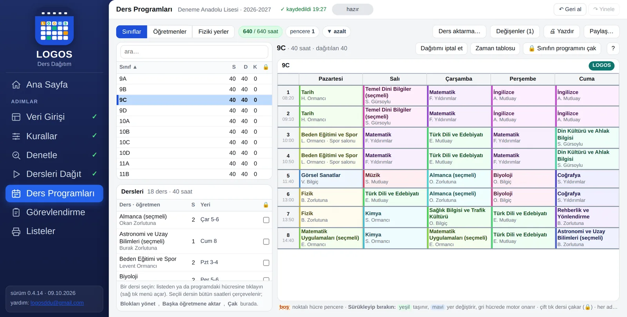This screenshot has width=627, height=317.
Task: Click Blokları yönet link
Action: click(x=138, y=304)
